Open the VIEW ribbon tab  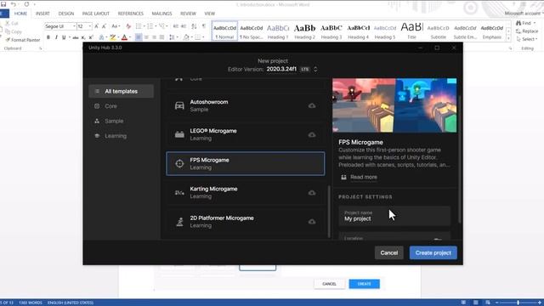[x=210, y=14]
